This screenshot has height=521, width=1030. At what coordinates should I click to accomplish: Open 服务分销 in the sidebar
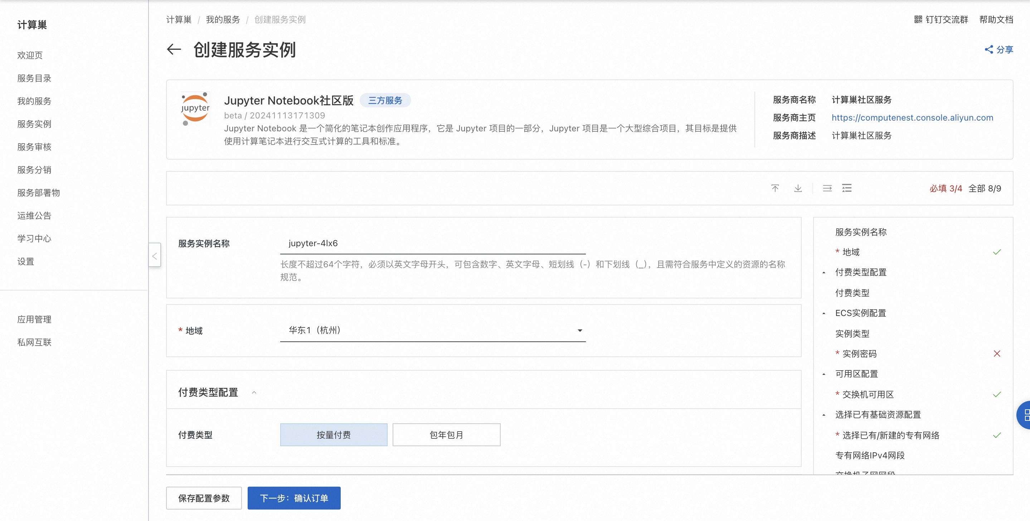tap(34, 170)
